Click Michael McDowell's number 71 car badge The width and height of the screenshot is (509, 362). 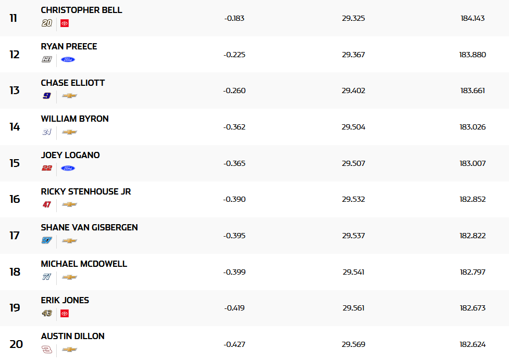pos(47,277)
